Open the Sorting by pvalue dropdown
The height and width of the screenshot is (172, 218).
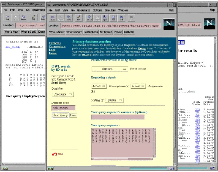[x=114, y=100]
